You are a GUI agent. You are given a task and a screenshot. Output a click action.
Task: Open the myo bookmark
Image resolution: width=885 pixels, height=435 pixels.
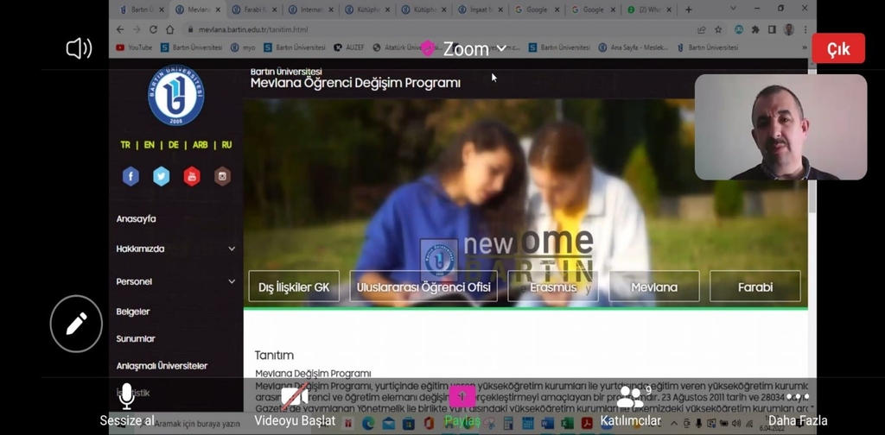pyautogui.click(x=243, y=47)
